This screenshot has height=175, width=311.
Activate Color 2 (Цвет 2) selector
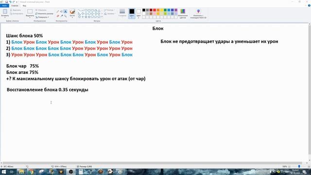coord(138,13)
